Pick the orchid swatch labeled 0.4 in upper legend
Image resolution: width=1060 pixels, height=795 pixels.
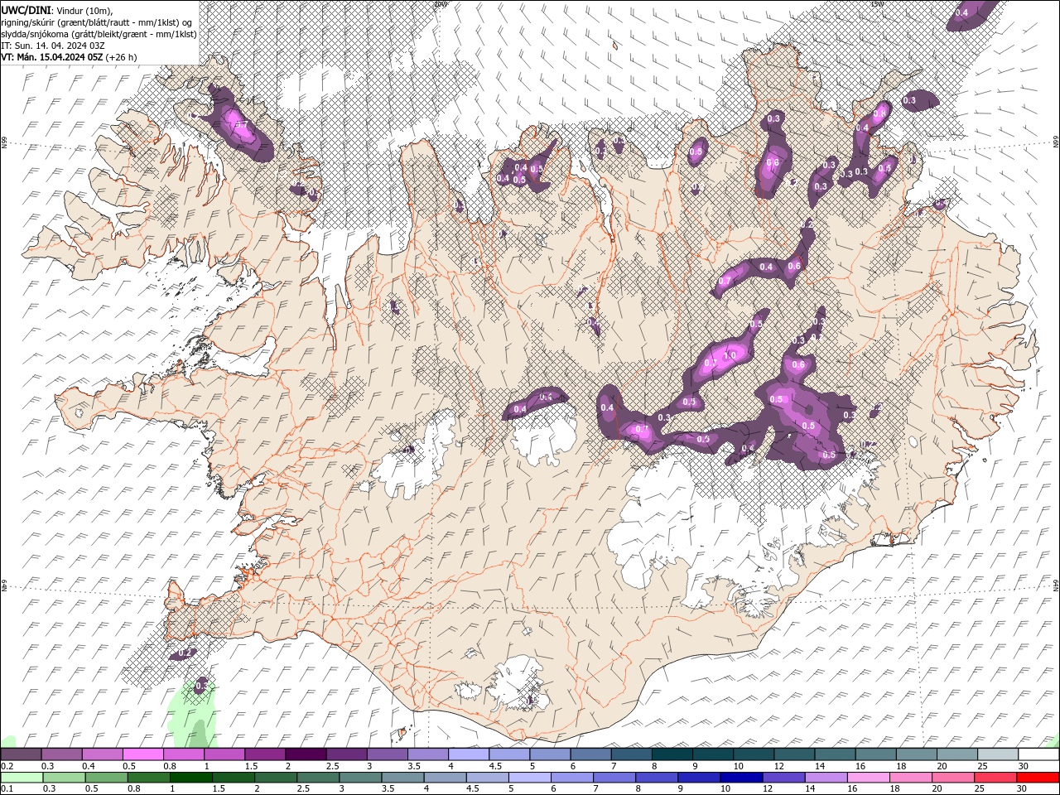point(102,754)
